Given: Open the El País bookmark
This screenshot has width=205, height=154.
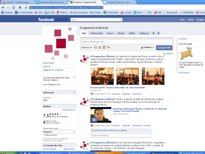Looking at the screenshot, I should pos(50,13).
